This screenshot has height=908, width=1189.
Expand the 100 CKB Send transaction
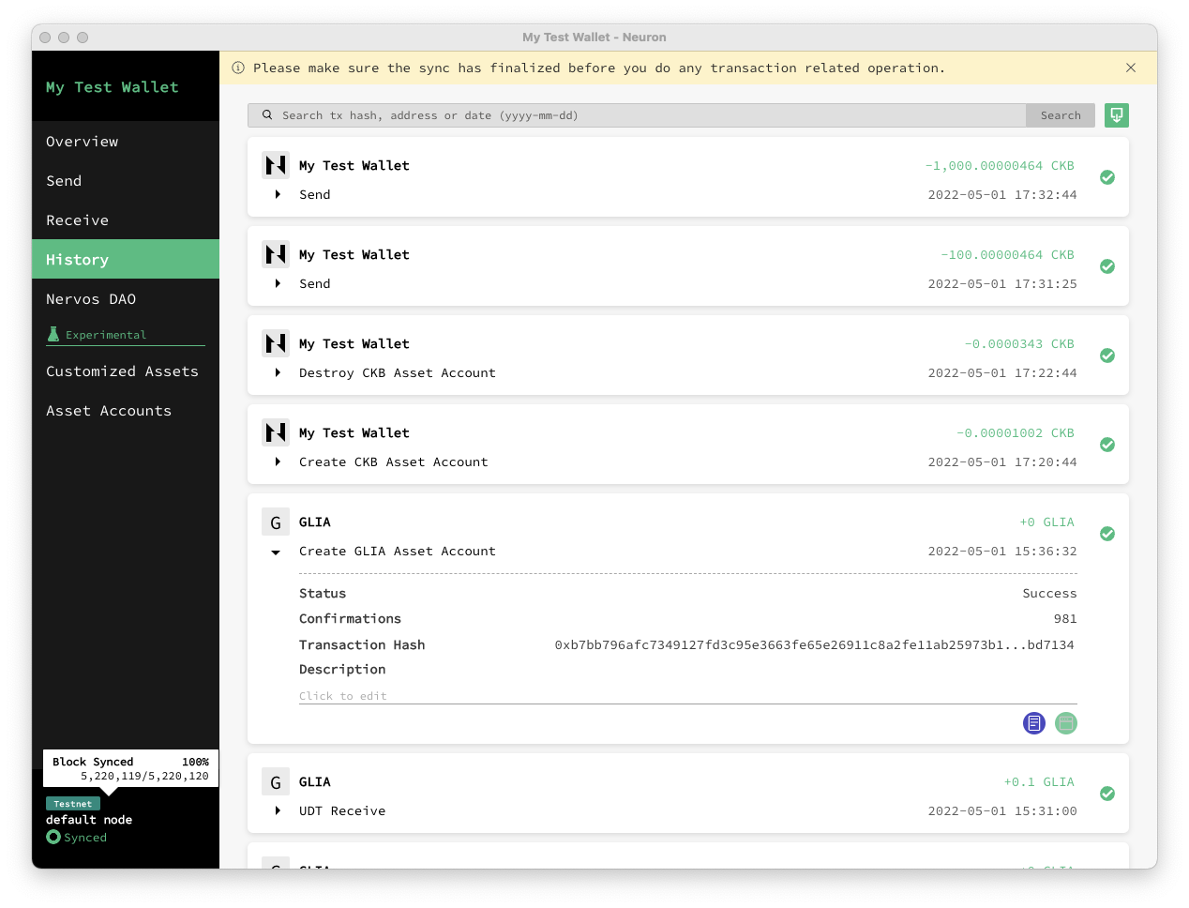click(x=278, y=283)
